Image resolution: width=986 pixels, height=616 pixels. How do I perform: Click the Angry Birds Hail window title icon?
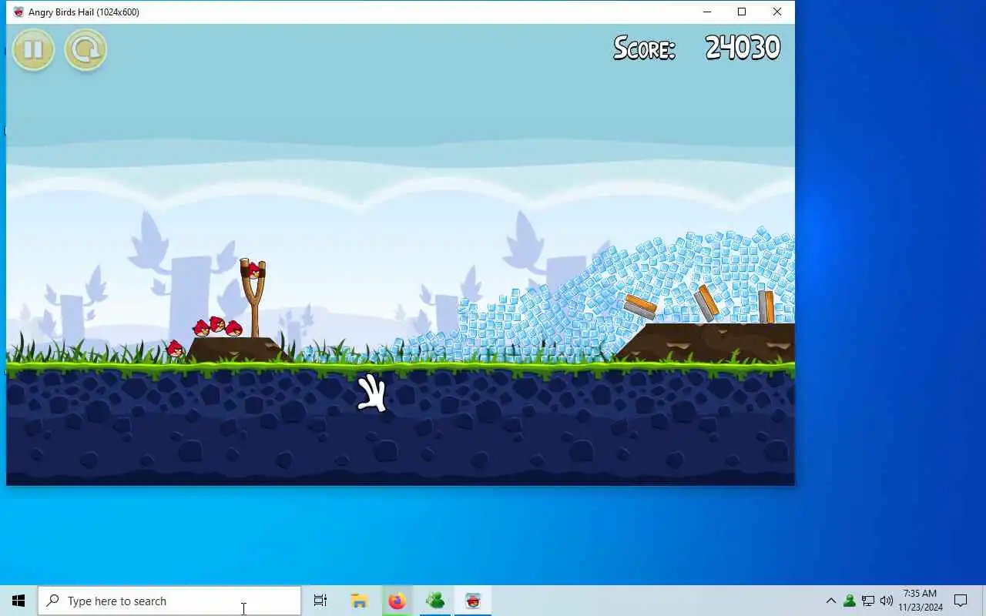tap(18, 12)
